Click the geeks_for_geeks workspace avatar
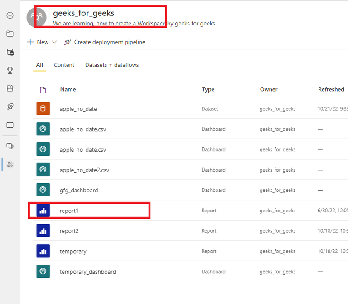 [x=36, y=17]
